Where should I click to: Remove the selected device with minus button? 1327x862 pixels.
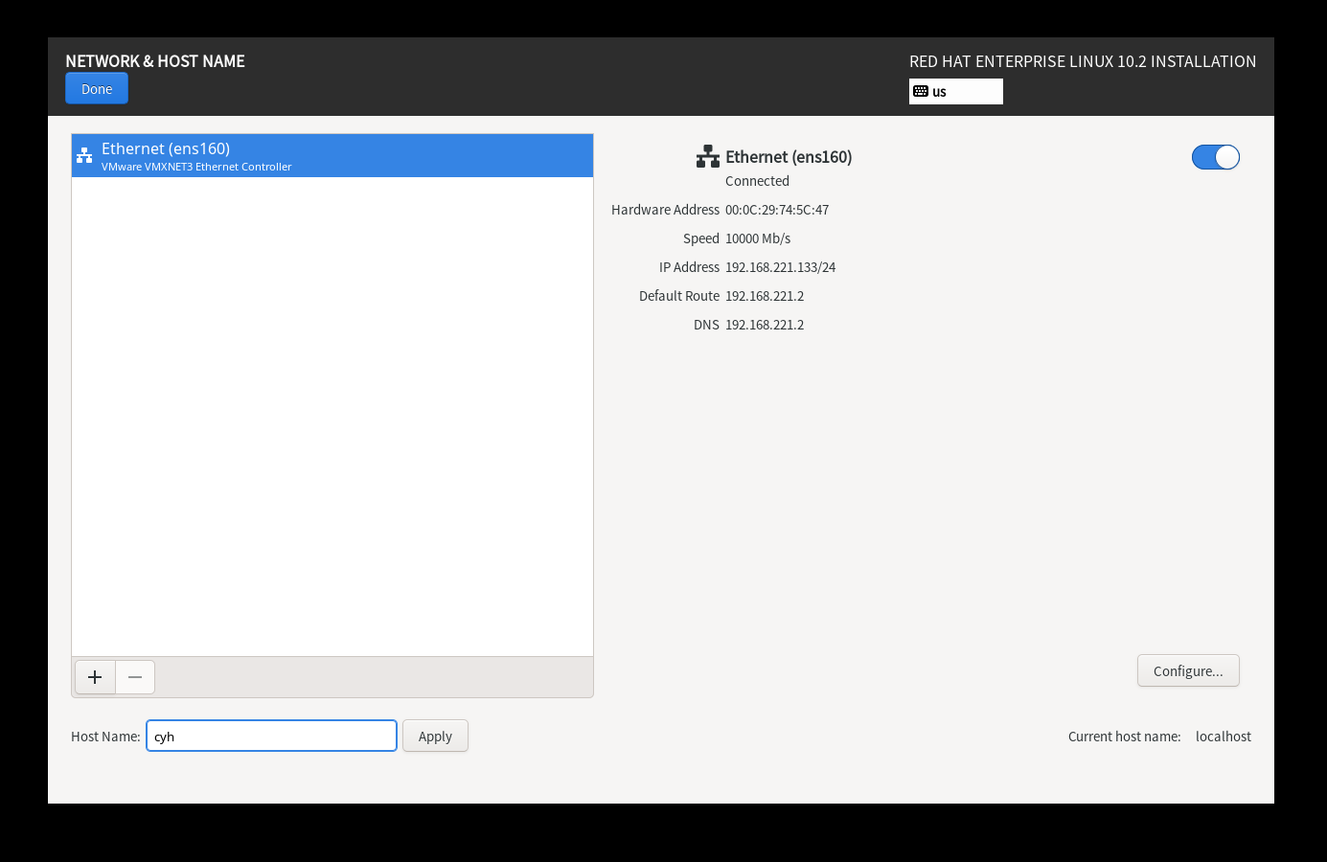pyautogui.click(x=135, y=677)
